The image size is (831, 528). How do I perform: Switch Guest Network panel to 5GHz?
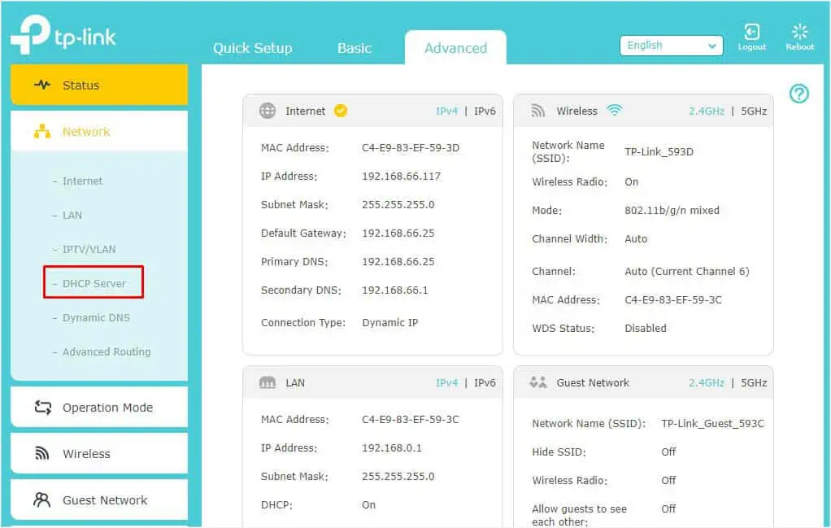[x=754, y=383]
